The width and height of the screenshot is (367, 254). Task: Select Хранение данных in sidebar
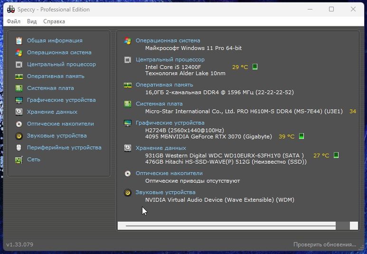52,112
